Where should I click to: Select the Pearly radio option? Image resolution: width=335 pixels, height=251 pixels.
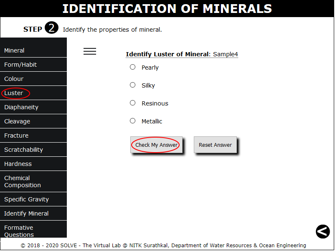pyautogui.click(x=133, y=67)
